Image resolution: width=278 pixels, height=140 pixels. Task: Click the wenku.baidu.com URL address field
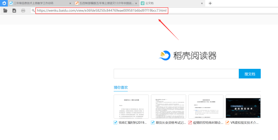102,10
